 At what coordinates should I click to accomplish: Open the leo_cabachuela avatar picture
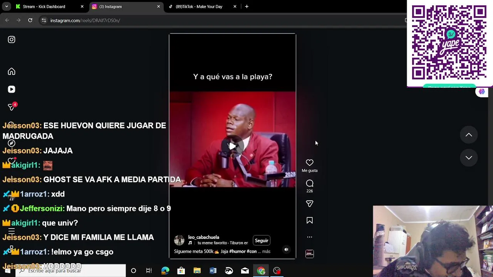(x=179, y=240)
